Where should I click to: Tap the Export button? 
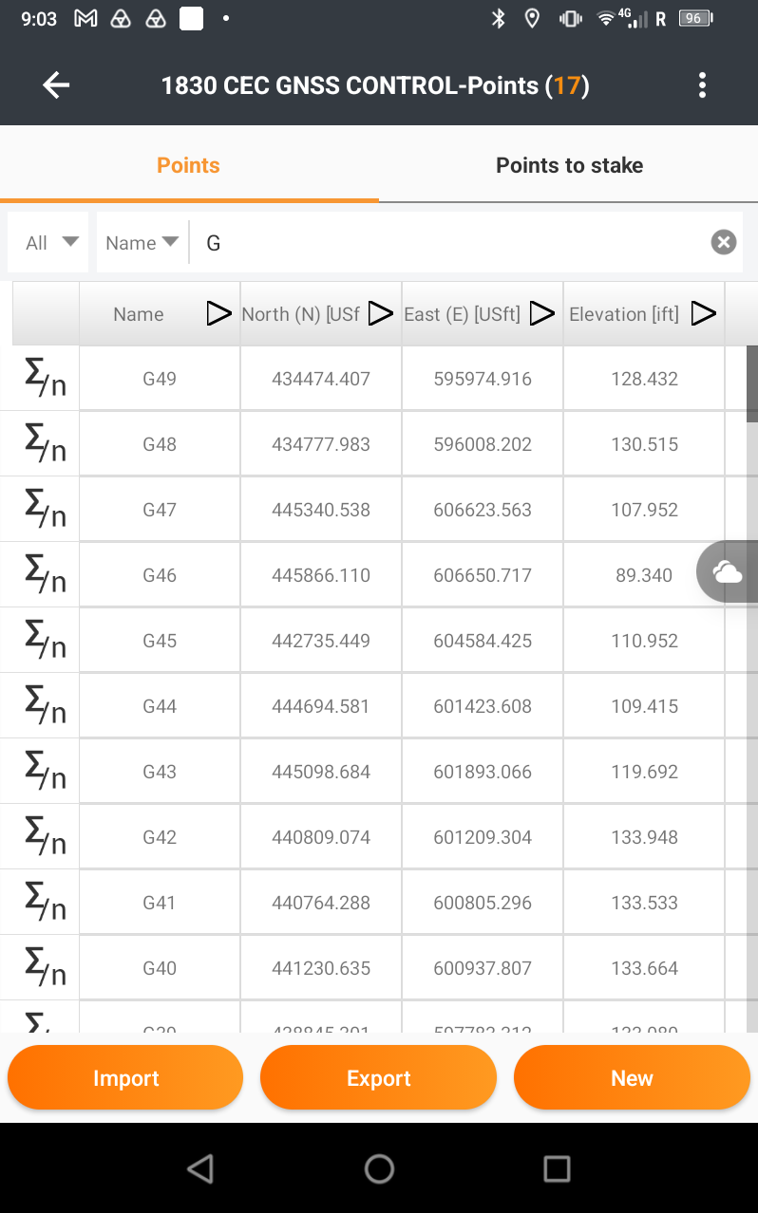(378, 1078)
